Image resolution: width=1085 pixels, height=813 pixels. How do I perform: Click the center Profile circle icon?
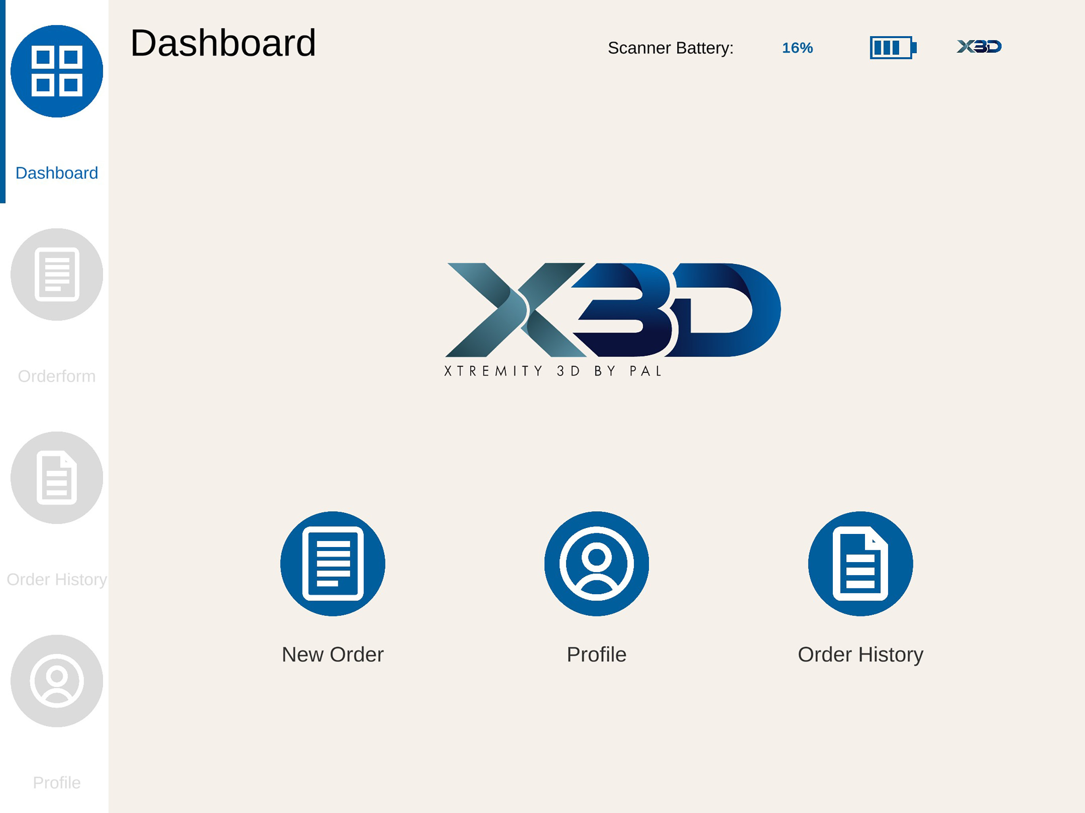click(597, 564)
